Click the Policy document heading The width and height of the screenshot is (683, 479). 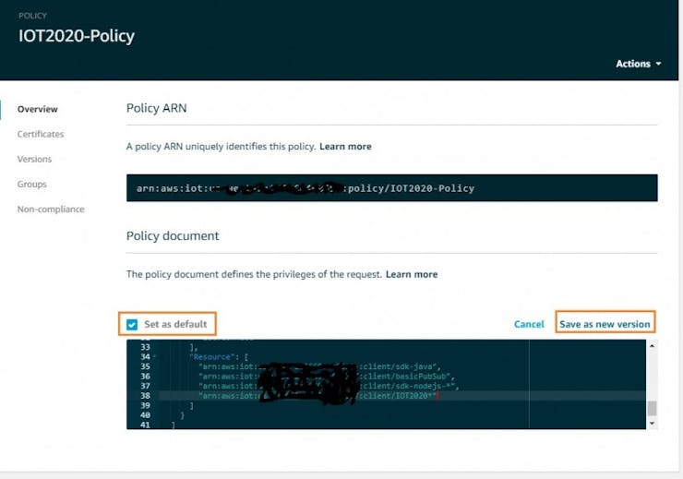coord(173,235)
